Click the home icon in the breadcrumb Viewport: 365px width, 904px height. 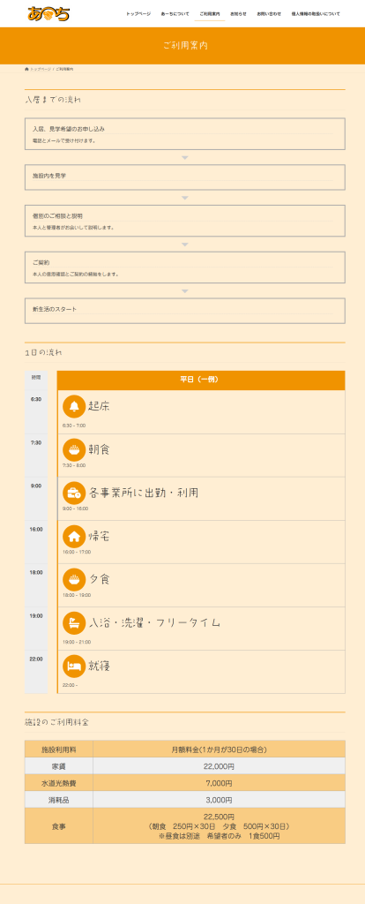point(26,69)
